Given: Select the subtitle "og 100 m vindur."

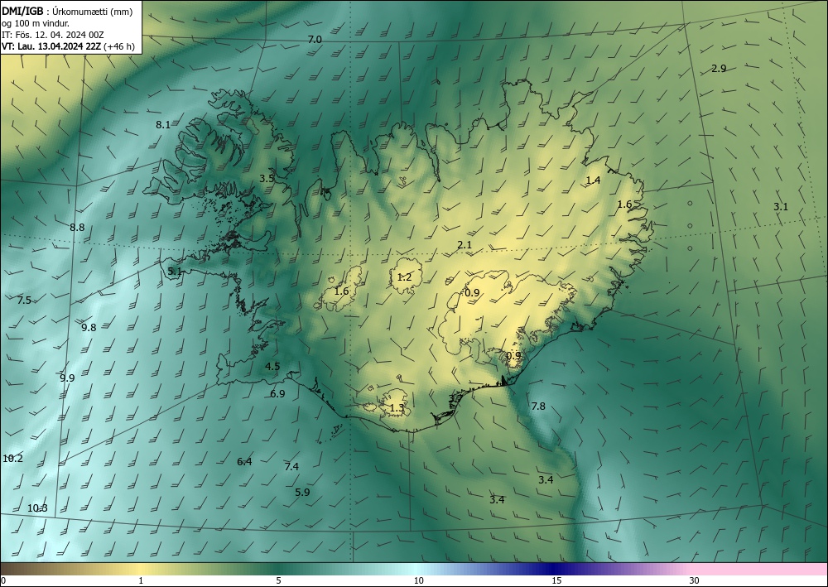Looking at the screenshot, I should (x=36, y=23).
